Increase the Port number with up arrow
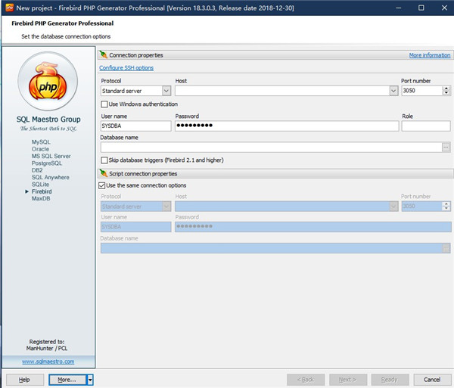 tap(445, 88)
